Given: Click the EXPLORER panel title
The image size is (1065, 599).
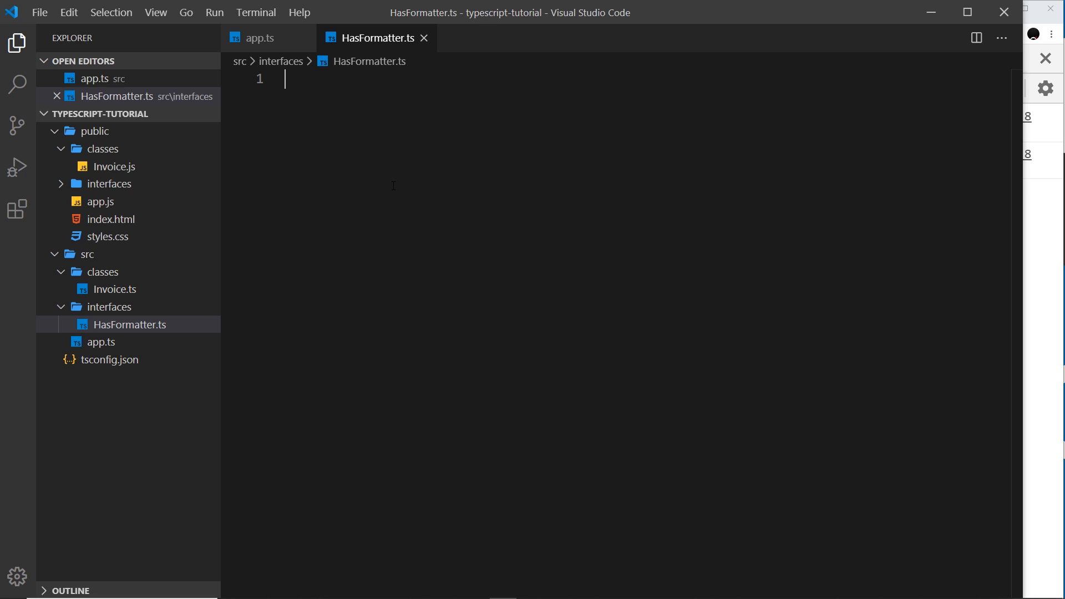Looking at the screenshot, I should coord(72,38).
